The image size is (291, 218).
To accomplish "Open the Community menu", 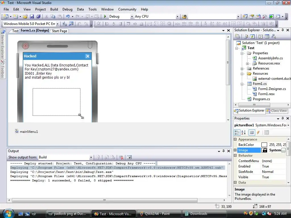I will point(127,9).
